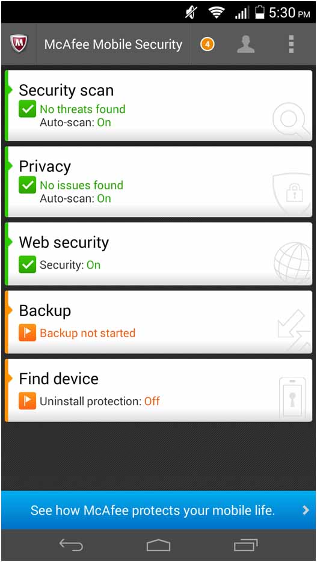This screenshot has width=317, height=562.
Task: Click the green checkmark beside No threats found
Action: tap(27, 109)
